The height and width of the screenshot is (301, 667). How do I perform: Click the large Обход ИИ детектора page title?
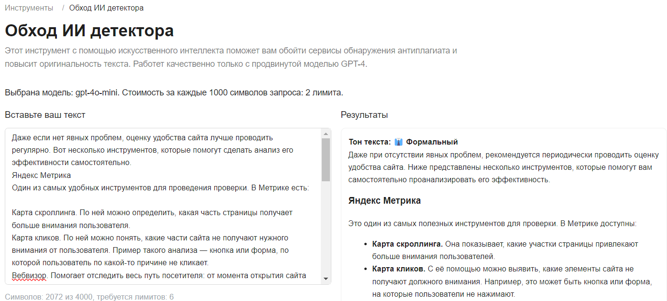point(89,31)
